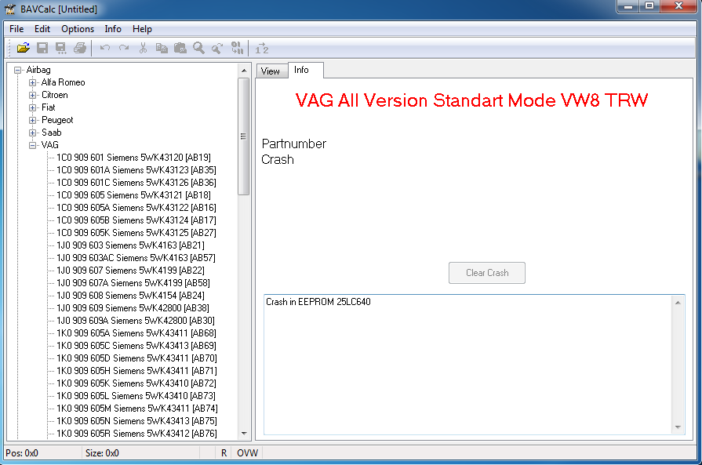Switch to the View tab
Image resolution: width=702 pixels, height=465 pixels.
[x=271, y=71]
